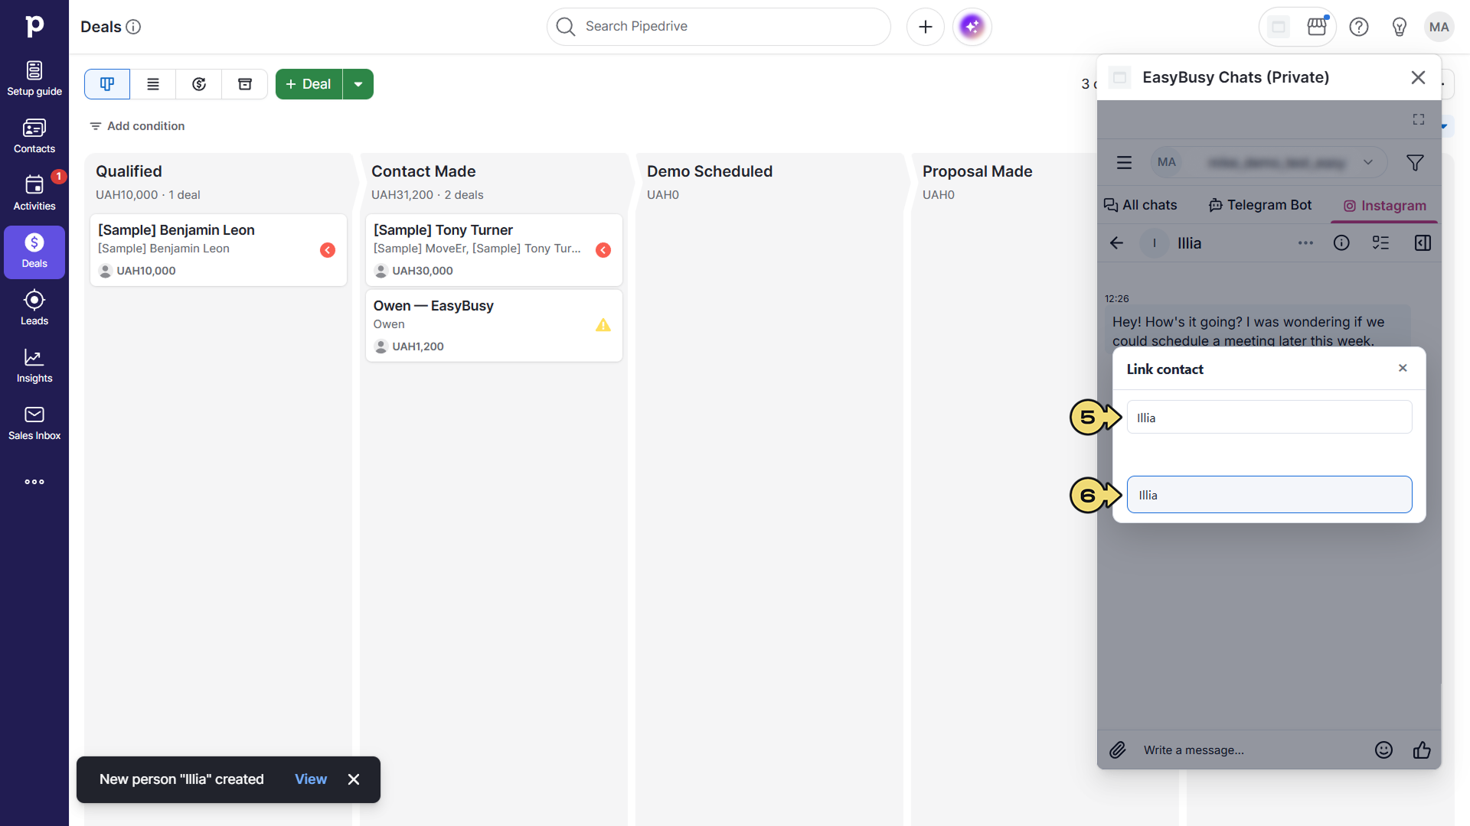
Task: Dismiss the New person created toast
Action: pyautogui.click(x=354, y=779)
